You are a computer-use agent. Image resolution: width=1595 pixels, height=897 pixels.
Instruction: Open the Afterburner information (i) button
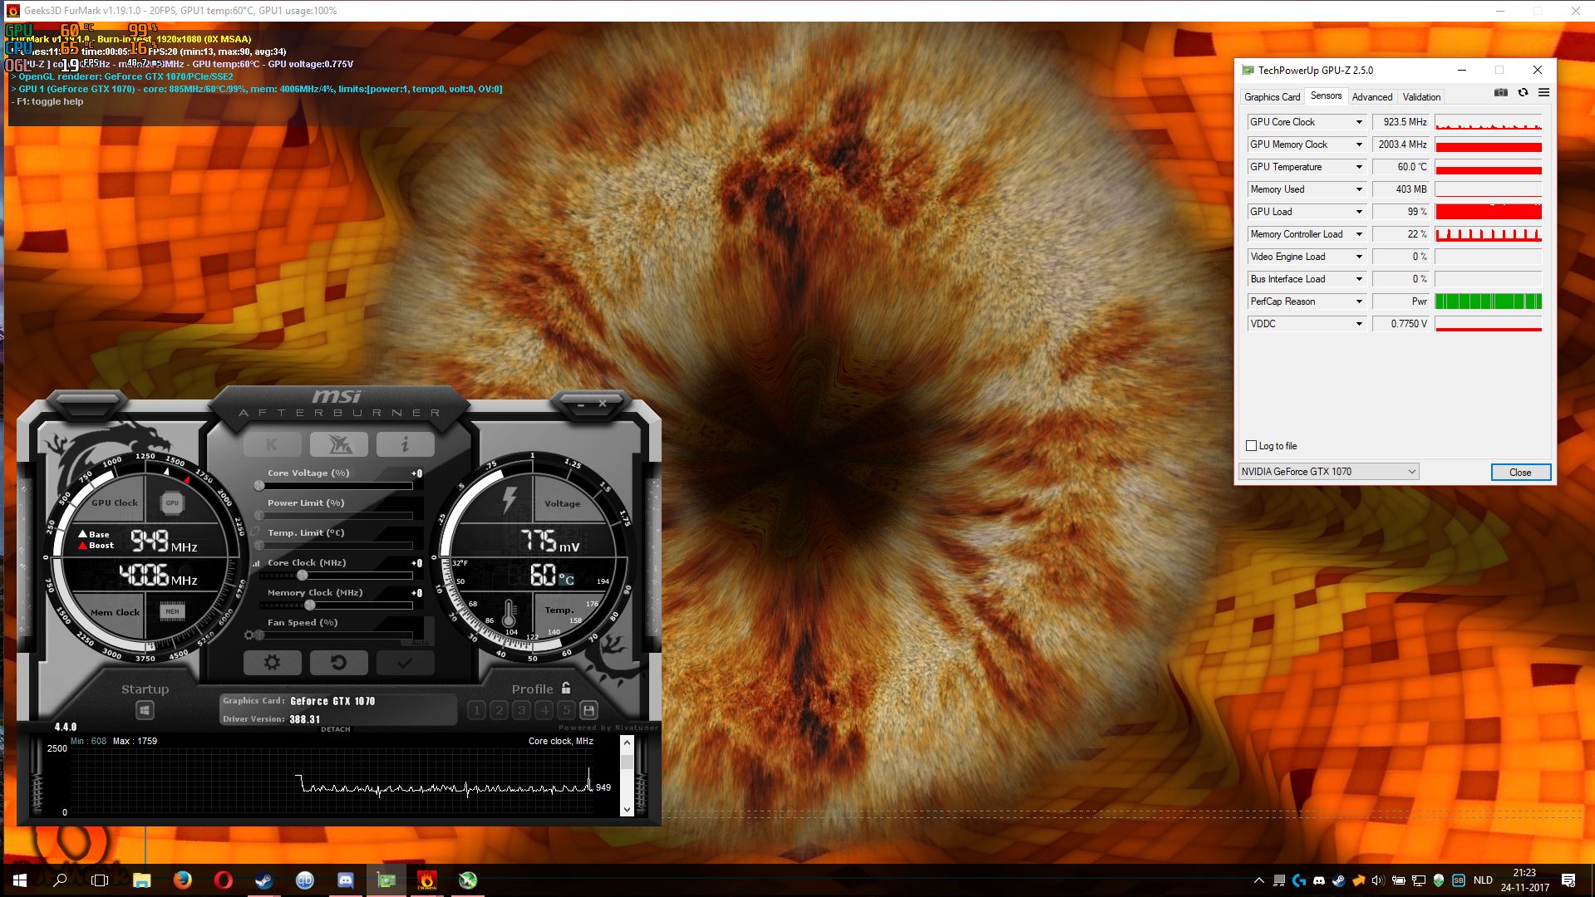405,444
